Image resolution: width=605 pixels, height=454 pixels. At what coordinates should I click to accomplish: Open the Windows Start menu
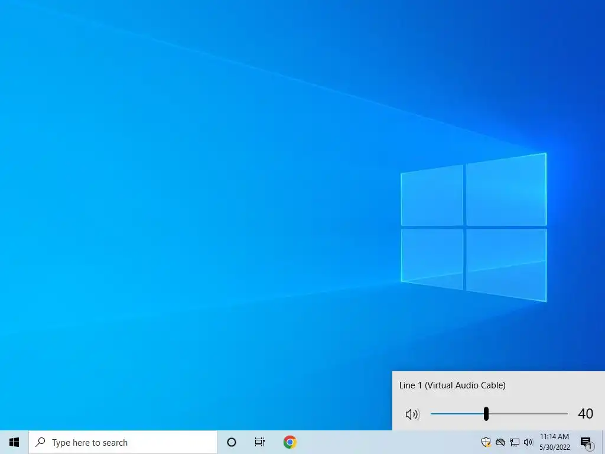pyautogui.click(x=14, y=442)
